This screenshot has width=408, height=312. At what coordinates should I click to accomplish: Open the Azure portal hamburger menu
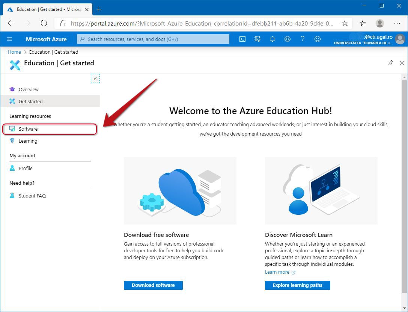point(9,39)
